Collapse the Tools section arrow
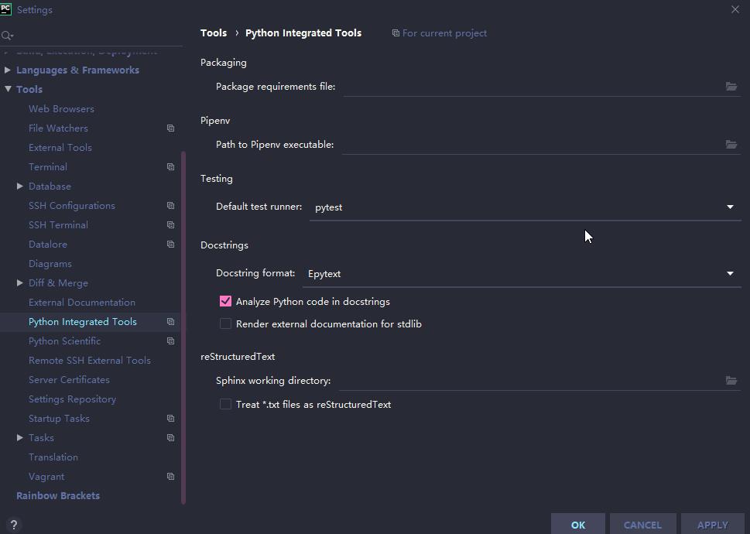Viewport: 750px width, 534px height. point(8,89)
